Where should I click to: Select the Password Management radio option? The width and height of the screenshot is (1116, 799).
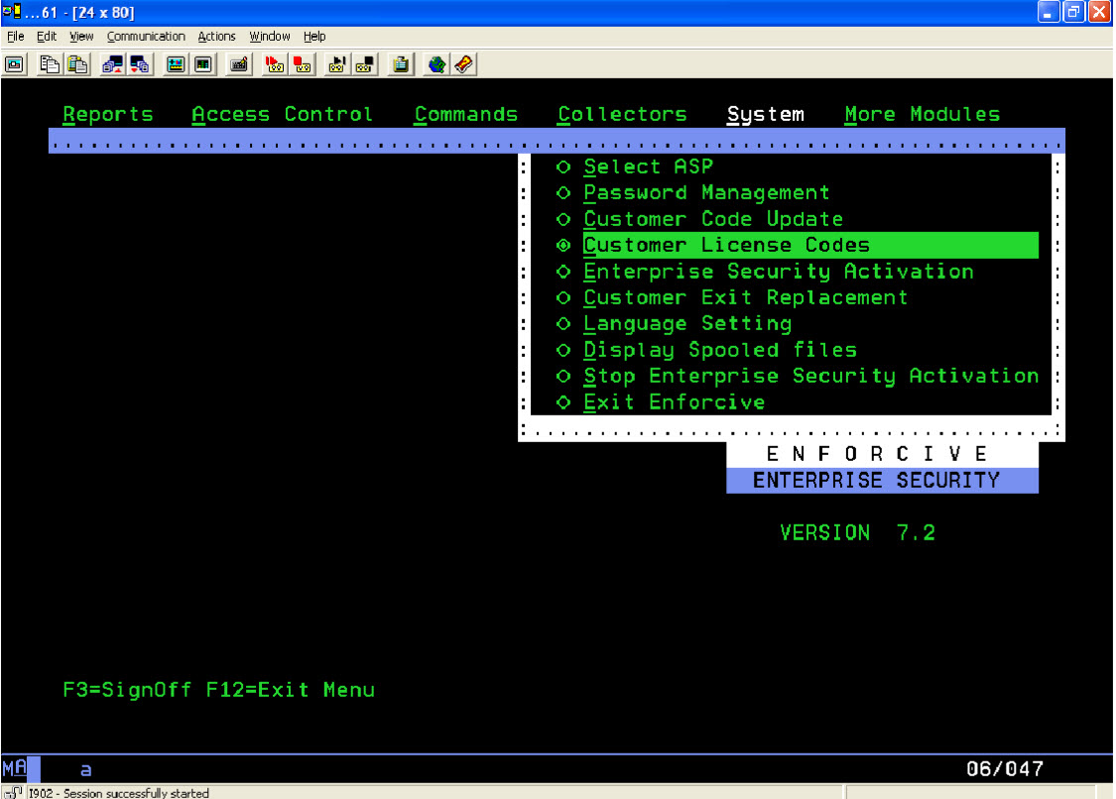(x=563, y=193)
